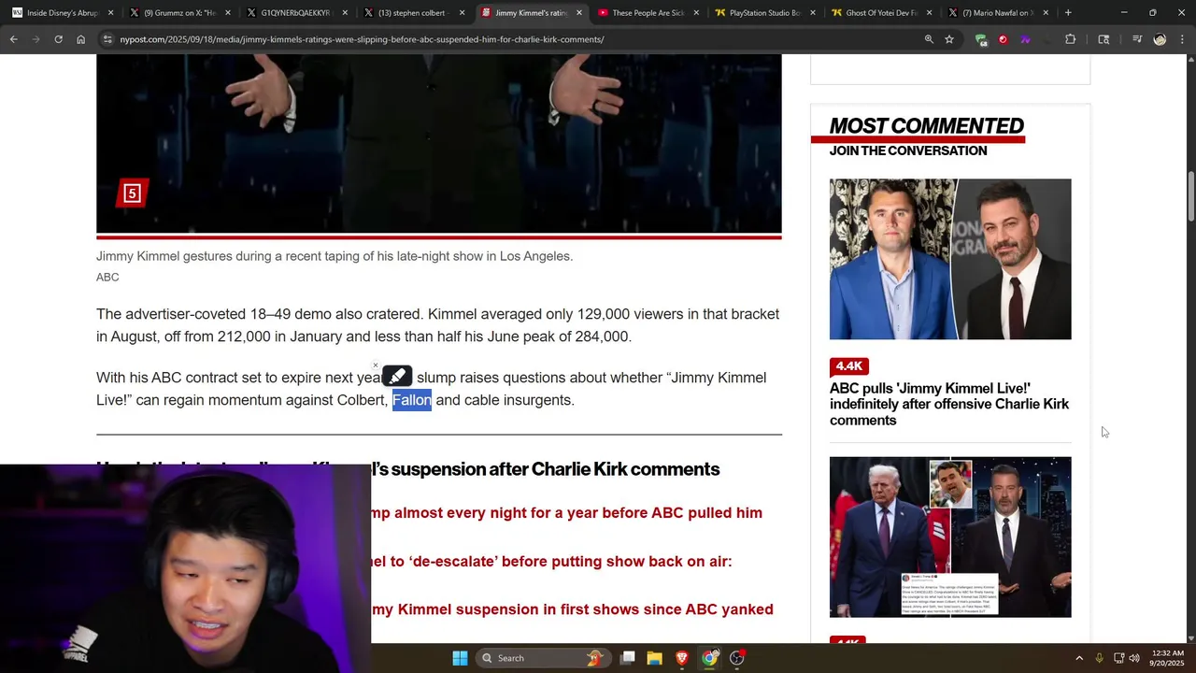1196x673 pixels.
Task: Open the Charlie Kirk and Kimmel thumbnail
Action: pyautogui.click(x=950, y=259)
